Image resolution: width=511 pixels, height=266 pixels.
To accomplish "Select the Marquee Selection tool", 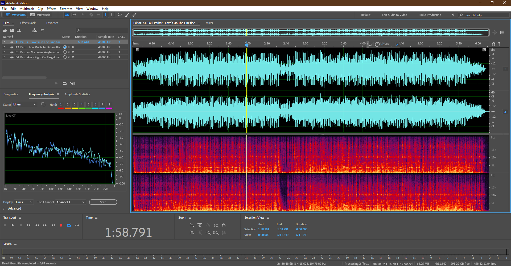I will 113,15.
